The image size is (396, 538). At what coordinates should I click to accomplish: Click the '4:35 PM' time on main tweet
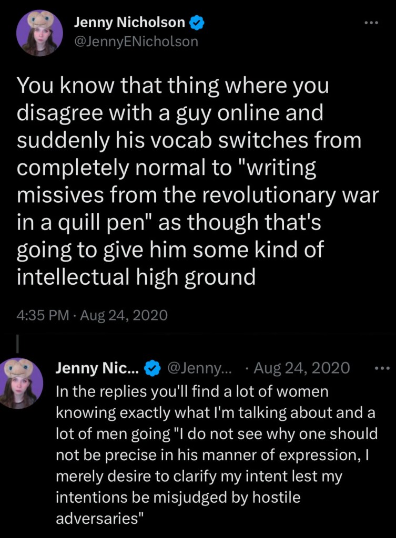[42, 315]
